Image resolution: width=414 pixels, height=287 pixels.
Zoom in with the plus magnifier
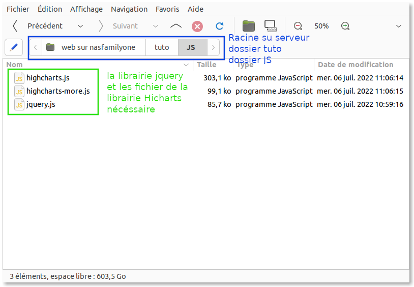[x=345, y=26]
